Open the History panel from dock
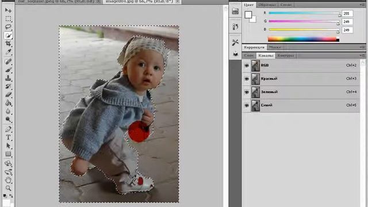Viewport: 368px width, 207px height. [x=235, y=26]
